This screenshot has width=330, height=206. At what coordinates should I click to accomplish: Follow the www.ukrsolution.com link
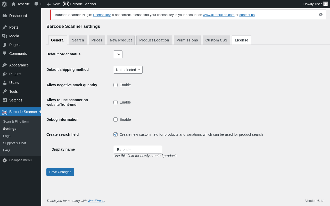coord(219,15)
